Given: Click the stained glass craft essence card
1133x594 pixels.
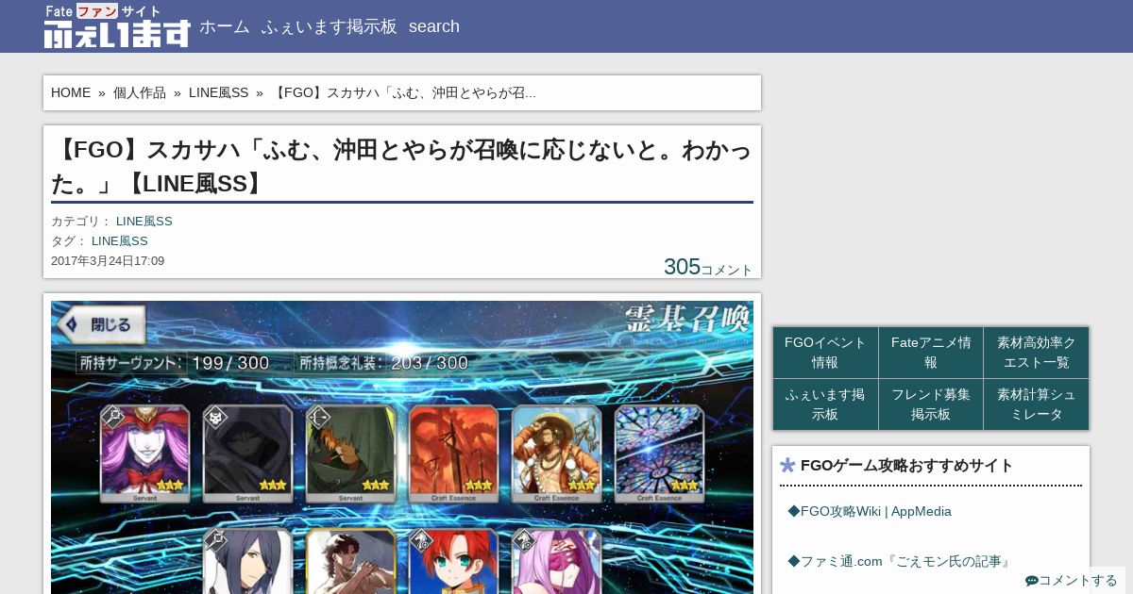Looking at the screenshot, I should (x=659, y=453).
